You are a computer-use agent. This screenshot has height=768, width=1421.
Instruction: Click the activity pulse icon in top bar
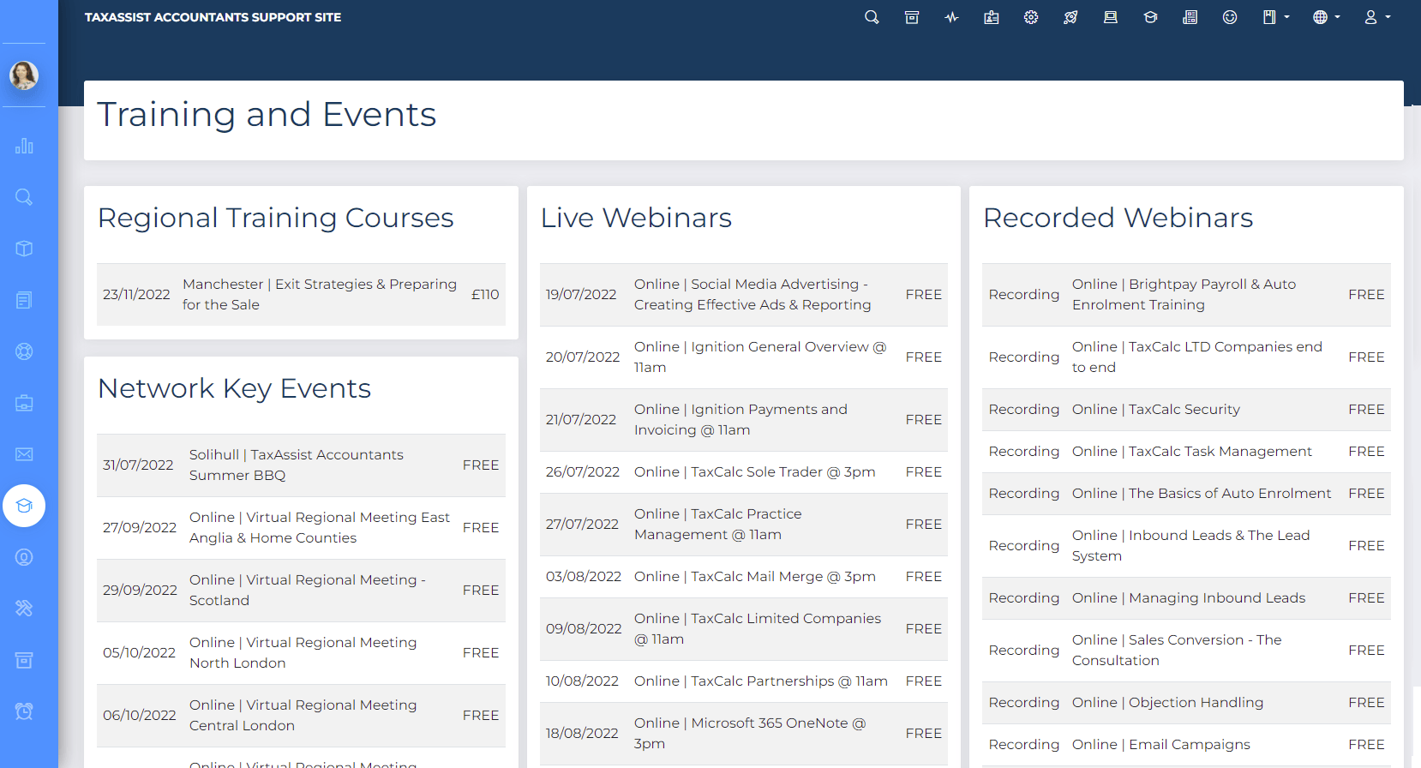point(951,17)
